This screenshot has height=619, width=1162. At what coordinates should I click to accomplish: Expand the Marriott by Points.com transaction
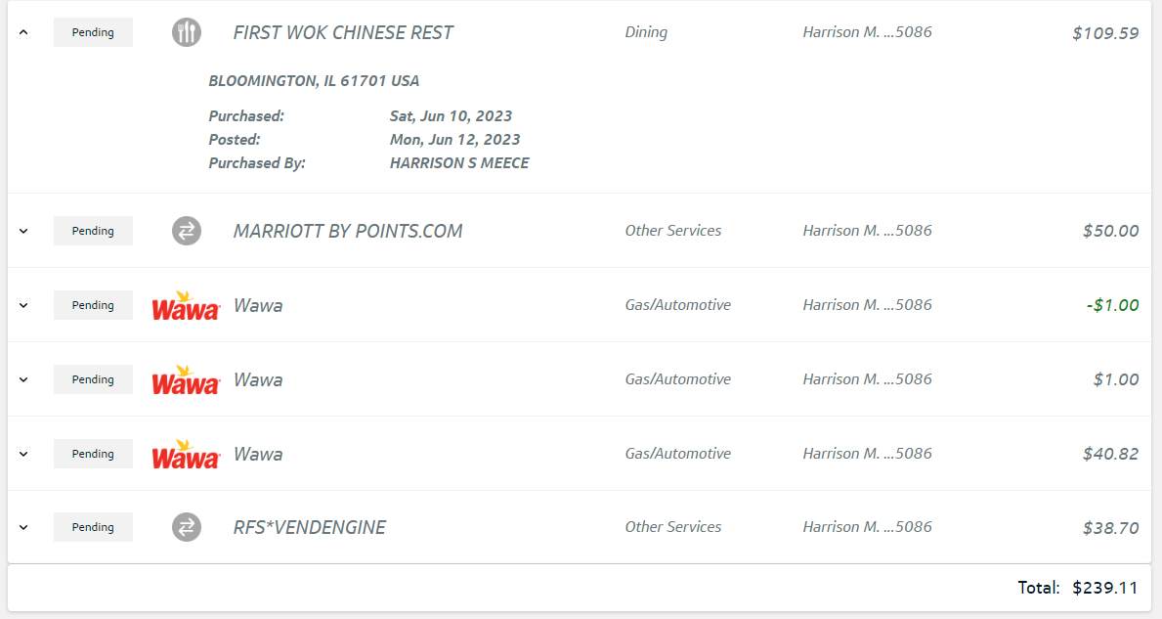click(24, 231)
